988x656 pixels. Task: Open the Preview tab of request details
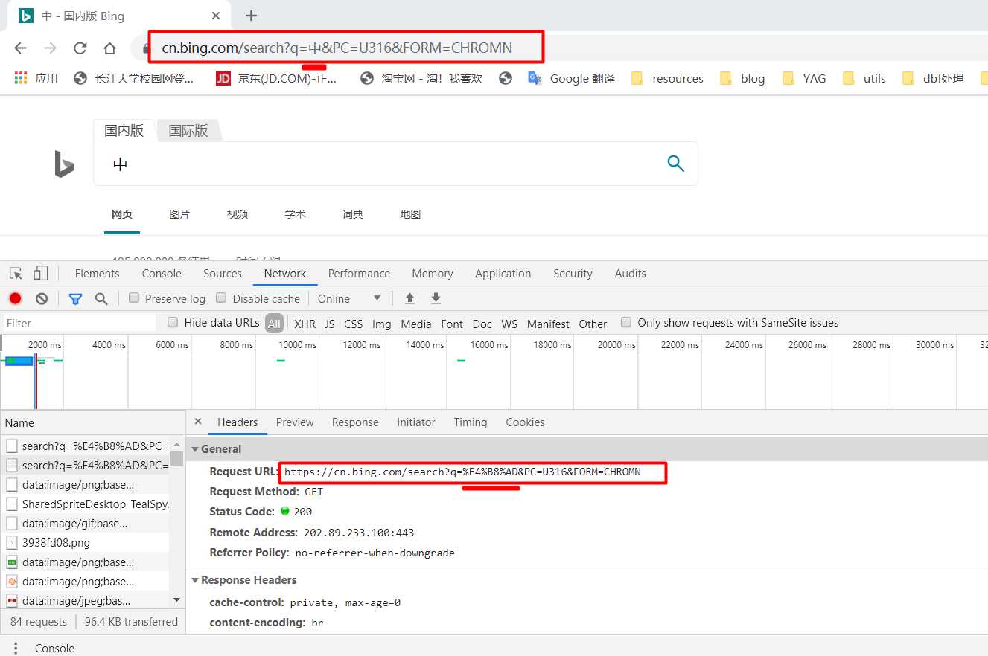295,422
